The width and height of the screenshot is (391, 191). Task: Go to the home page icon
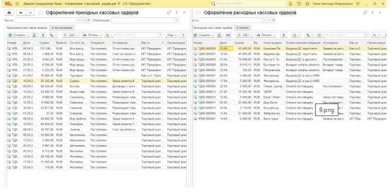coord(9,12)
